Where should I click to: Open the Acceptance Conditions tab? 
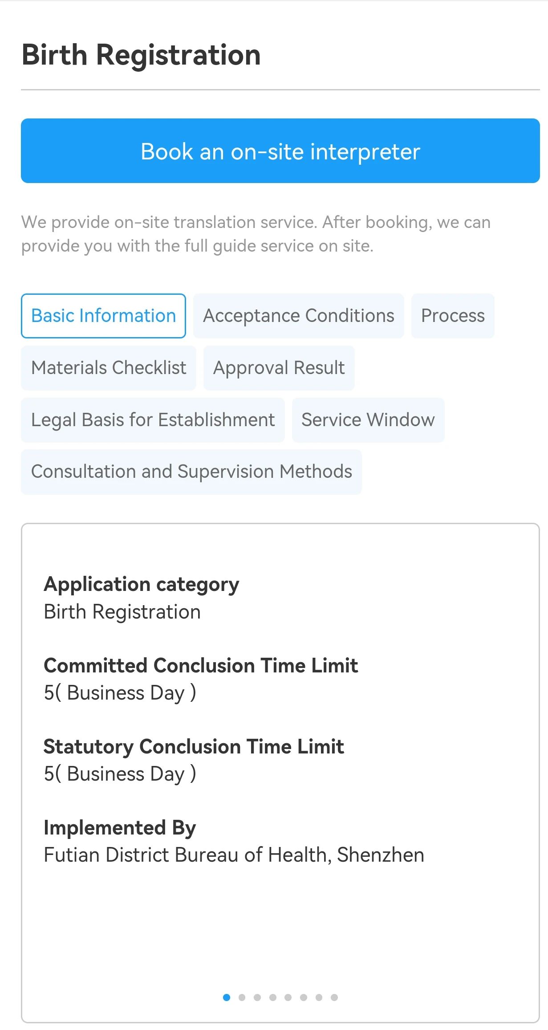(x=298, y=316)
